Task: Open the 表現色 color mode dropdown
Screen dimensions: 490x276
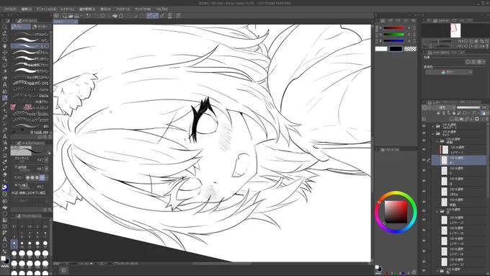Action: point(449,72)
